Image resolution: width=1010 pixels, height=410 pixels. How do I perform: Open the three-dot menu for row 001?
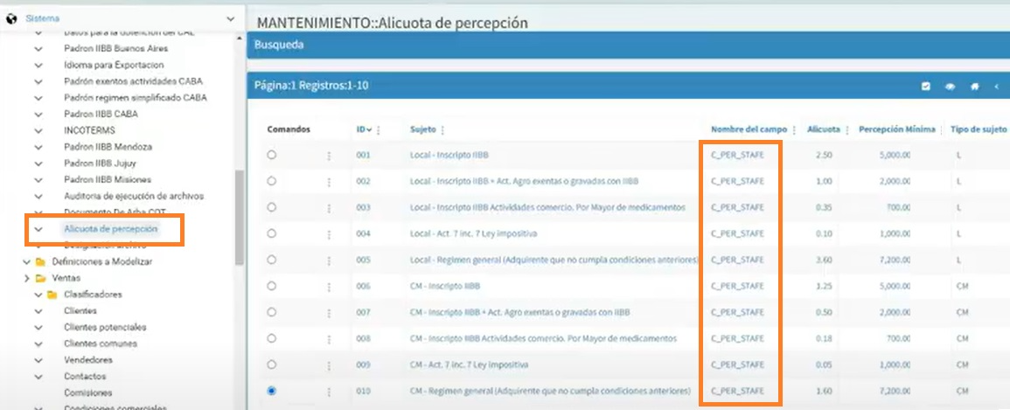(329, 156)
